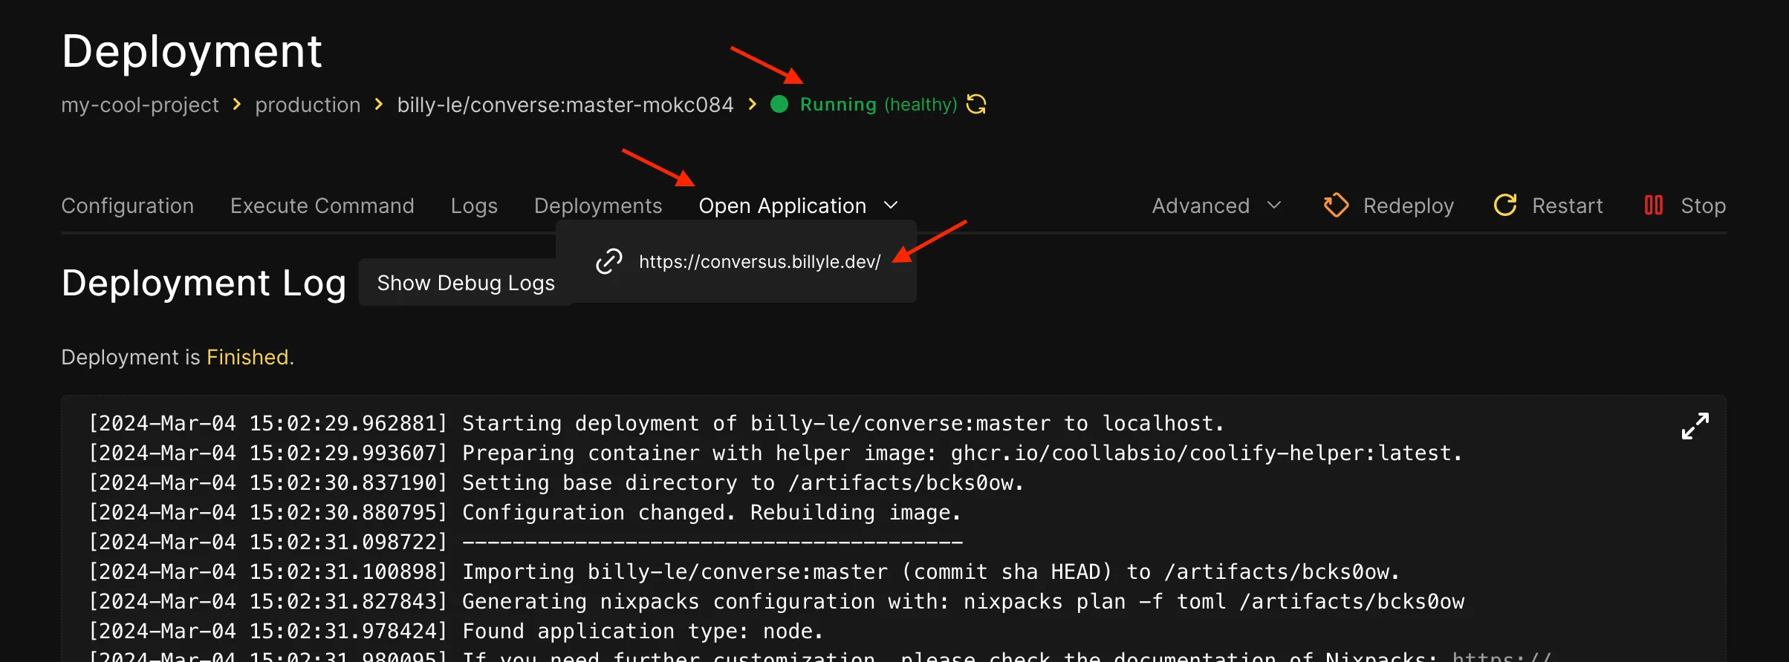Viewport: 1789px width, 662px height.
Task: Expand the Advanced dropdown chevron
Action: coord(1274,206)
